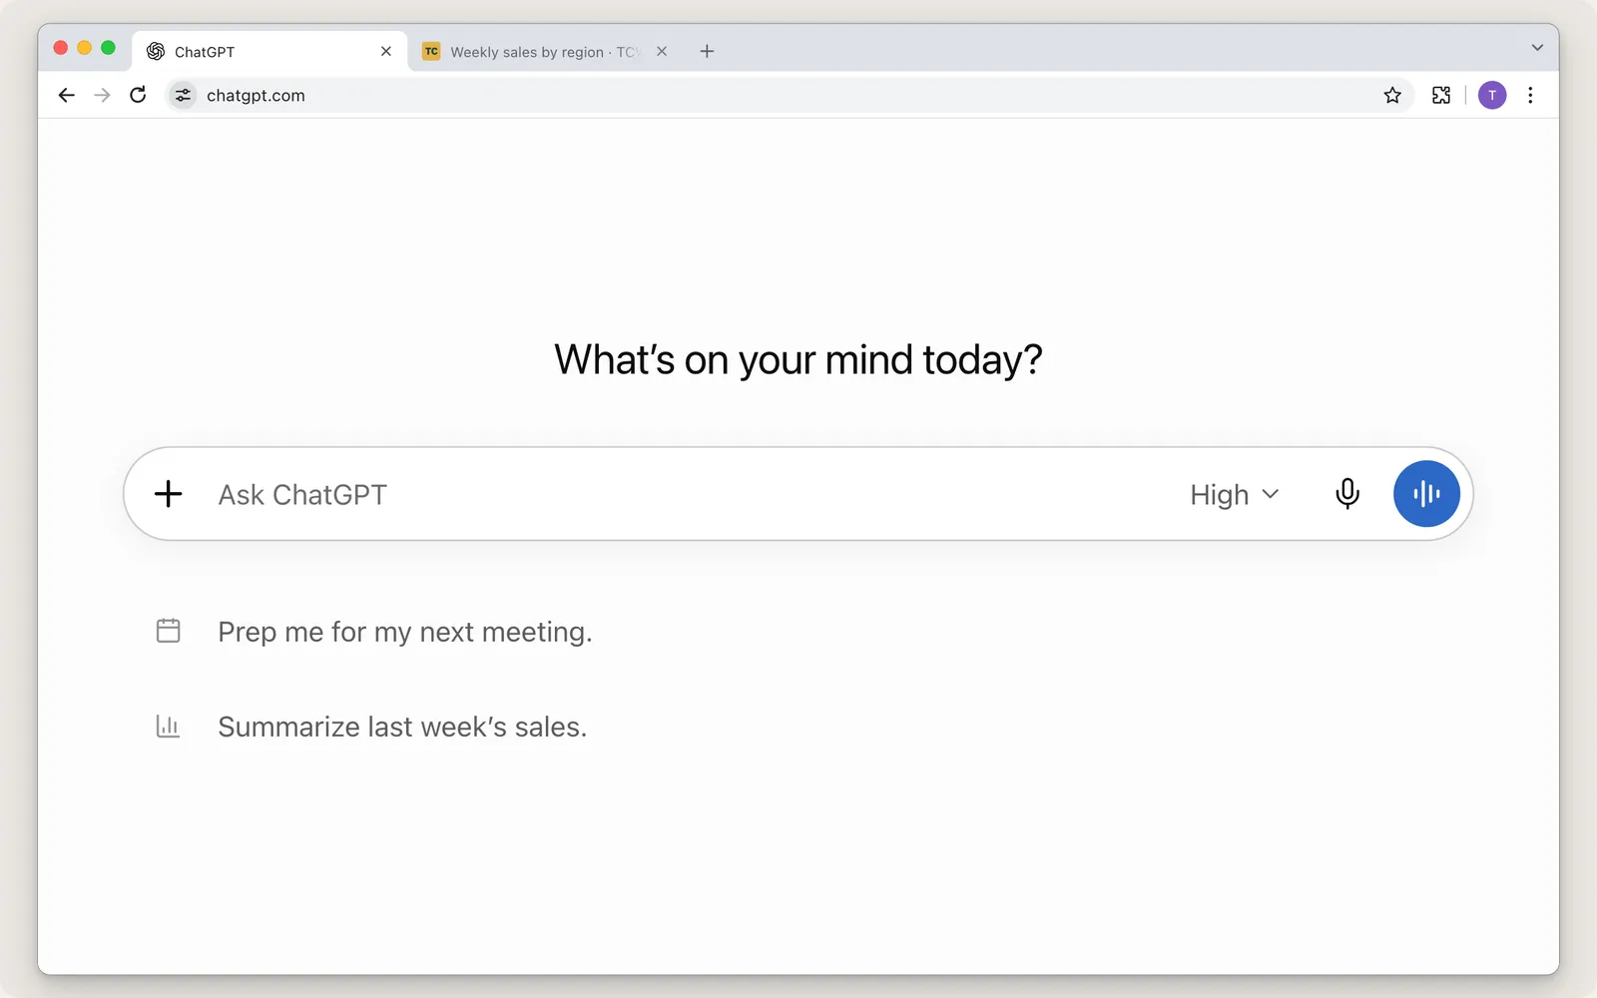Open the site info icon in the address bar
The height and width of the screenshot is (998, 1597).
click(x=183, y=96)
